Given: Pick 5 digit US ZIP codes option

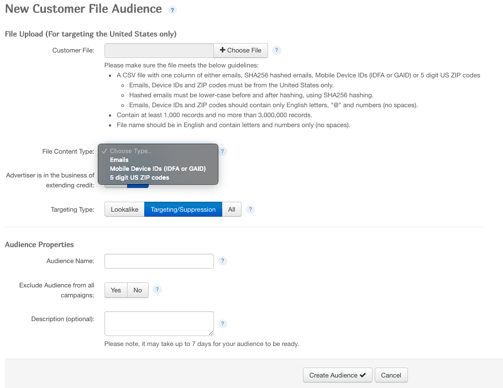Looking at the screenshot, I should coord(158,177).
